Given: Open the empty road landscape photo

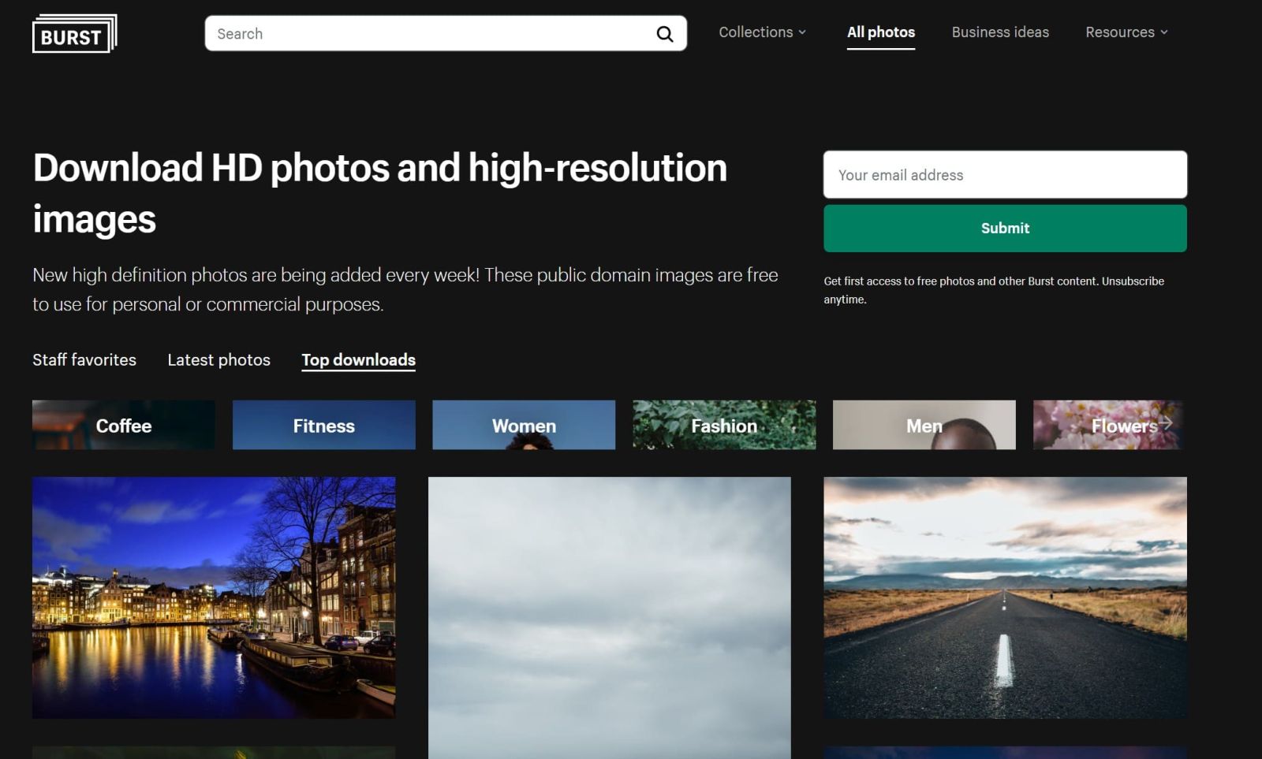Looking at the screenshot, I should tap(1005, 597).
